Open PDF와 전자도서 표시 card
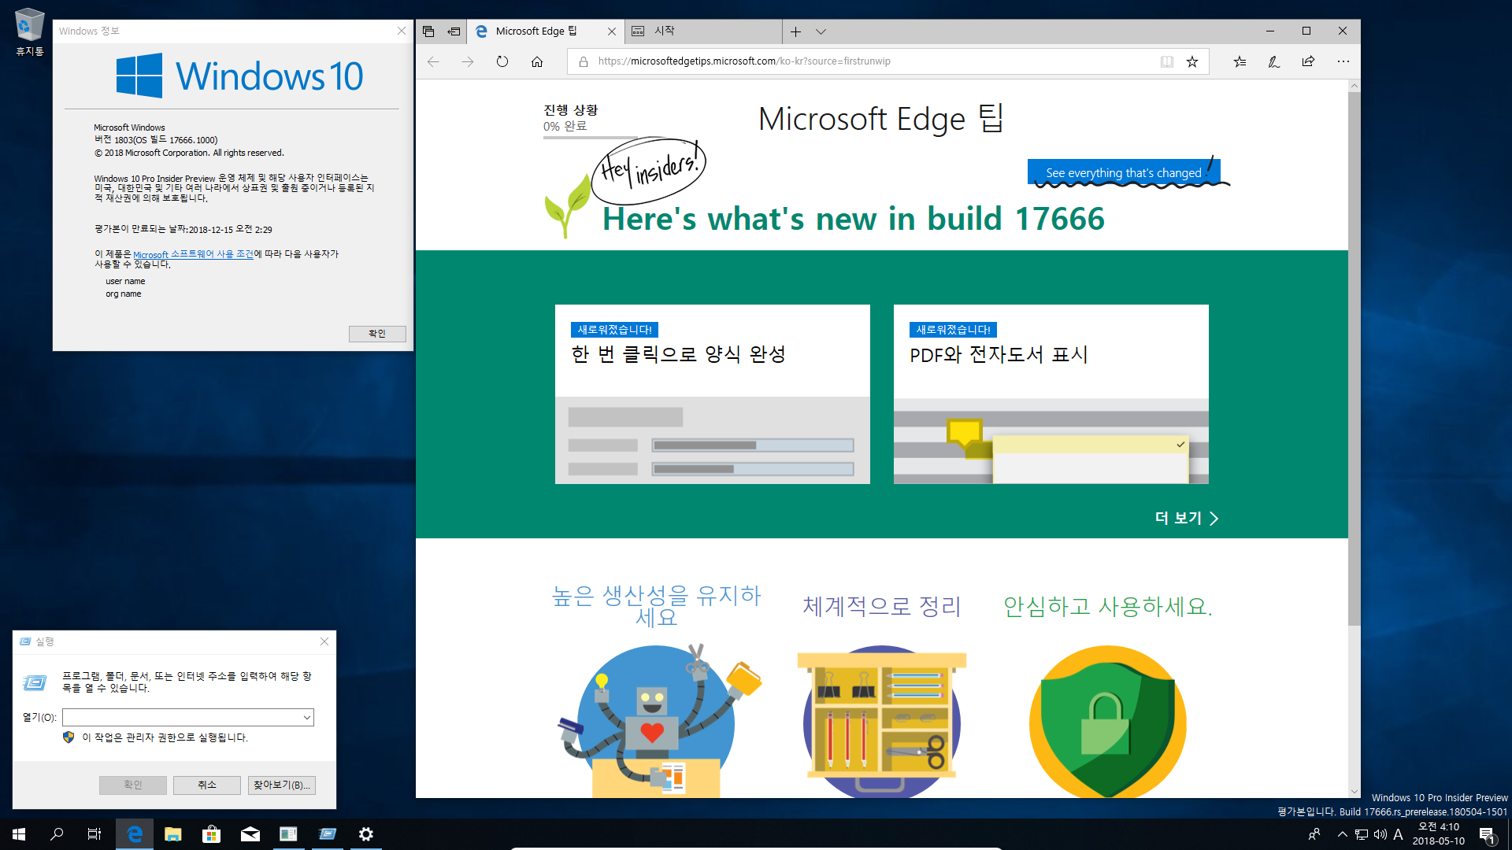Image resolution: width=1512 pixels, height=850 pixels. pyautogui.click(x=1051, y=394)
